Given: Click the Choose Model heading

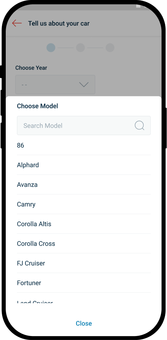Looking at the screenshot, I should point(38,106).
